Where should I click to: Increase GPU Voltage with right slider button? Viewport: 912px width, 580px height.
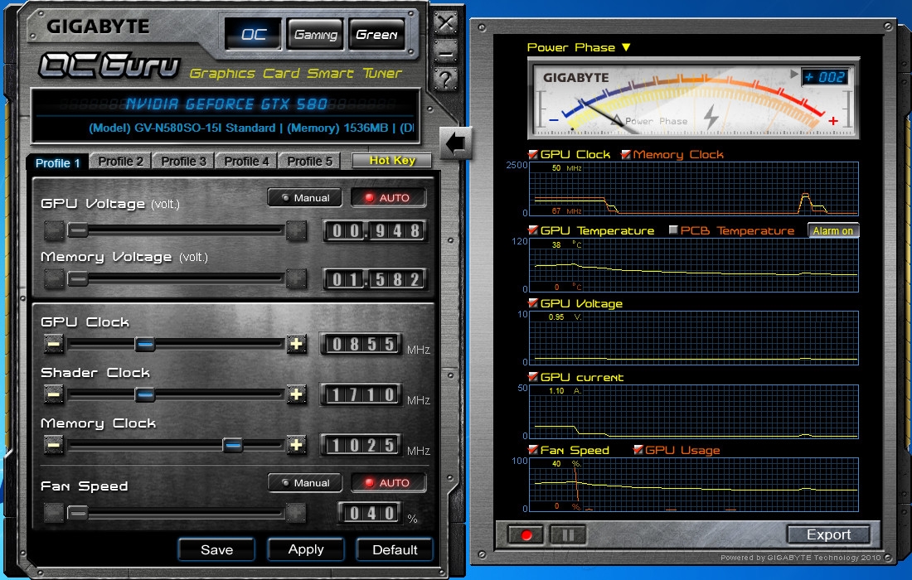coord(297,230)
